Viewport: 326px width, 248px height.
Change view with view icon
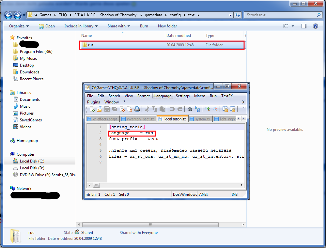286,26
